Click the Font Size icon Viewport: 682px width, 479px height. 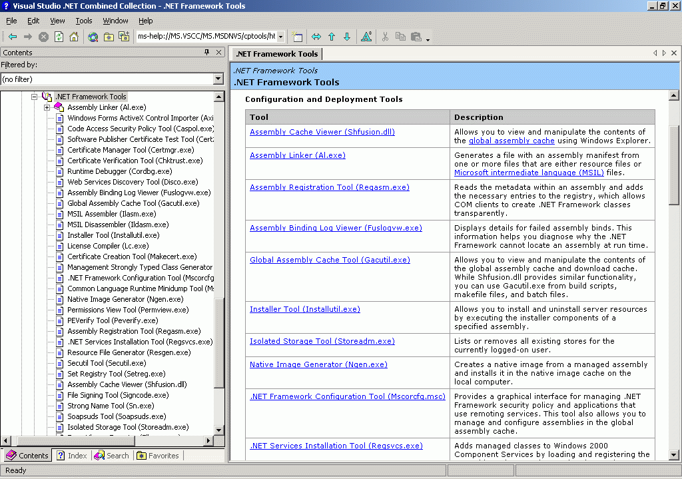click(366, 37)
